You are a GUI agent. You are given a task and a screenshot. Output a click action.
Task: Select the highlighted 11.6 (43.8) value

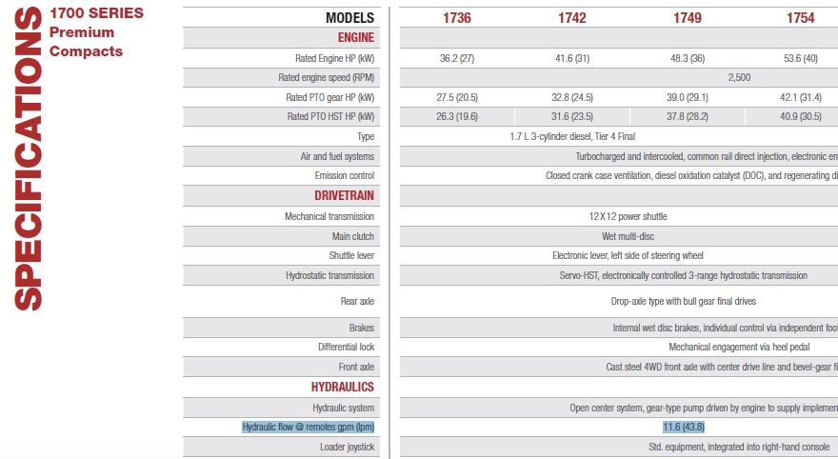(x=683, y=427)
